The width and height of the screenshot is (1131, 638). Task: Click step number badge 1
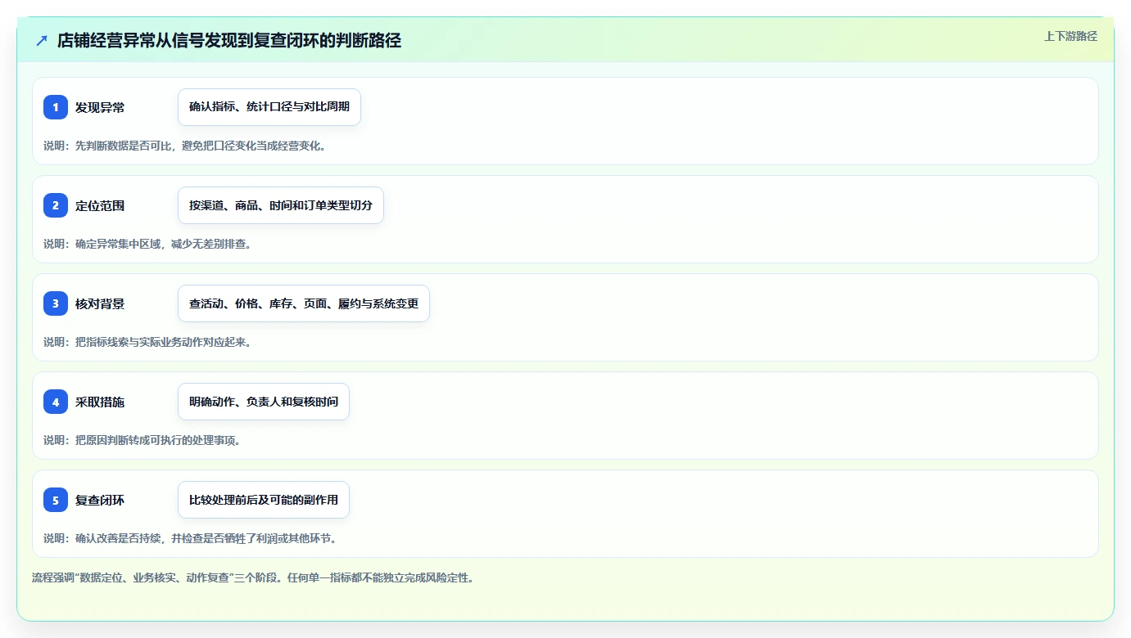56,107
